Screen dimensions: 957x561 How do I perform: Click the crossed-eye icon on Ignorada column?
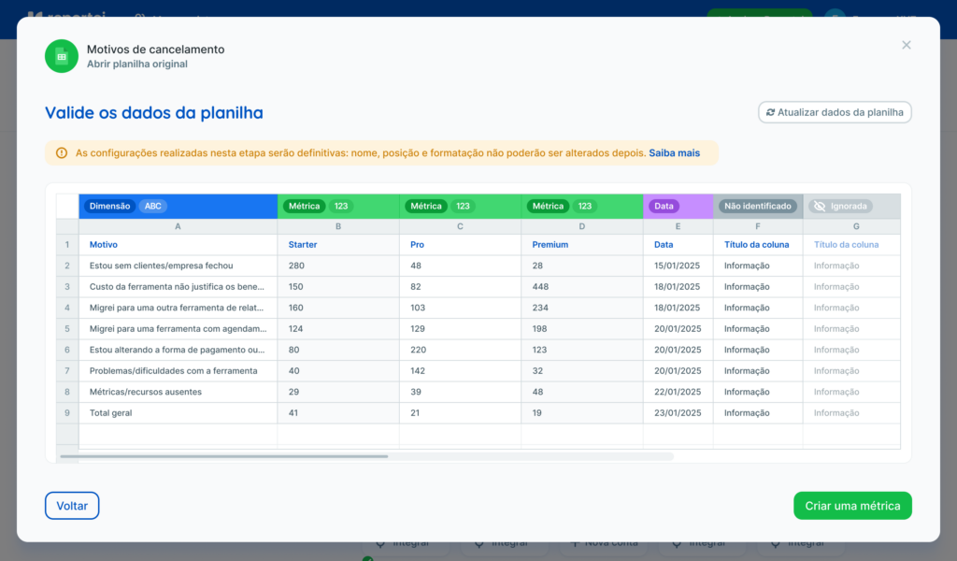(x=819, y=206)
